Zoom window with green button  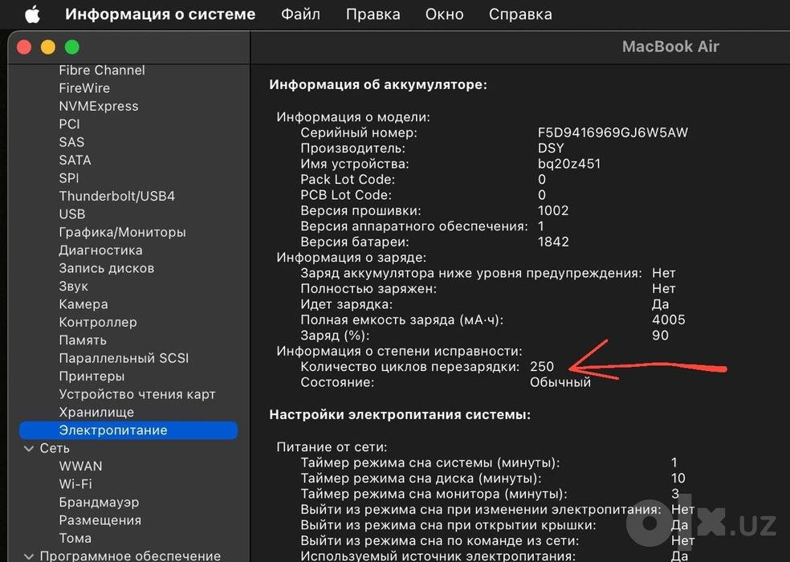[72, 47]
